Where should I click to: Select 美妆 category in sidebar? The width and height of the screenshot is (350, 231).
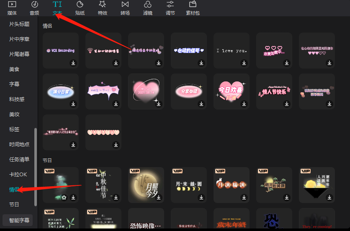coord(14,114)
